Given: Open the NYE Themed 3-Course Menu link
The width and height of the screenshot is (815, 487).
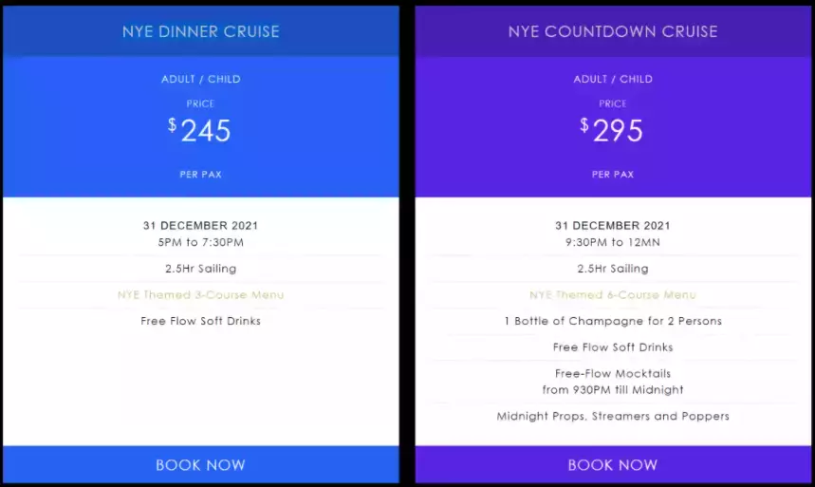Looking at the screenshot, I should pyautogui.click(x=200, y=294).
